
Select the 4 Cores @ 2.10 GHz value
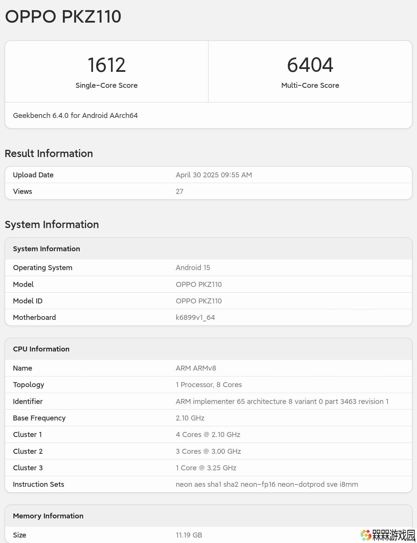(208, 435)
